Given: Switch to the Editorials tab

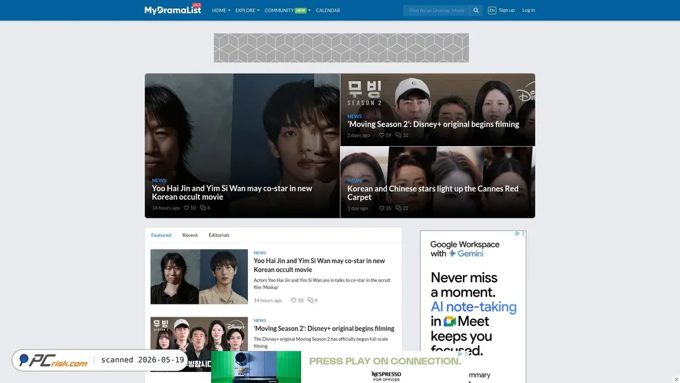Looking at the screenshot, I should pos(219,235).
